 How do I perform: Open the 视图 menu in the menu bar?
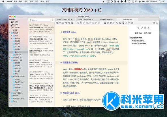[x=31, y=1]
